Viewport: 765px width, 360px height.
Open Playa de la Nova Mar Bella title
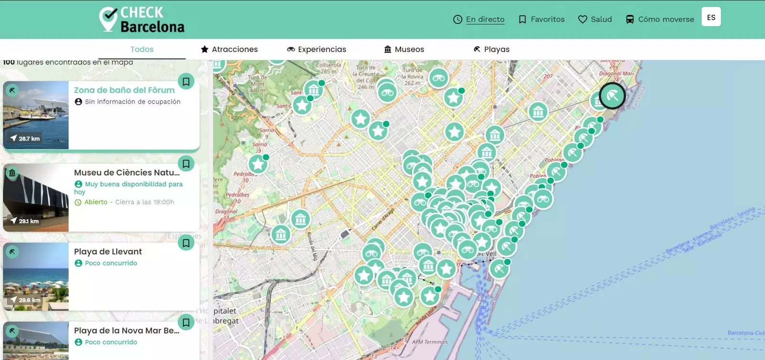pos(127,330)
